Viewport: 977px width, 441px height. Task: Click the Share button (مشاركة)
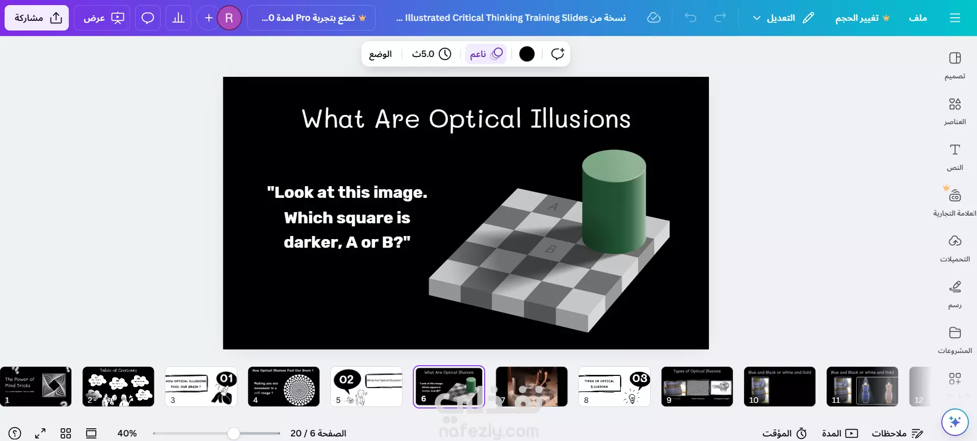(x=37, y=18)
